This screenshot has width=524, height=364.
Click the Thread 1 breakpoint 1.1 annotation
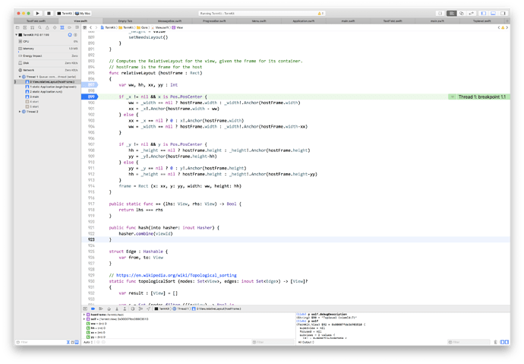(479, 97)
